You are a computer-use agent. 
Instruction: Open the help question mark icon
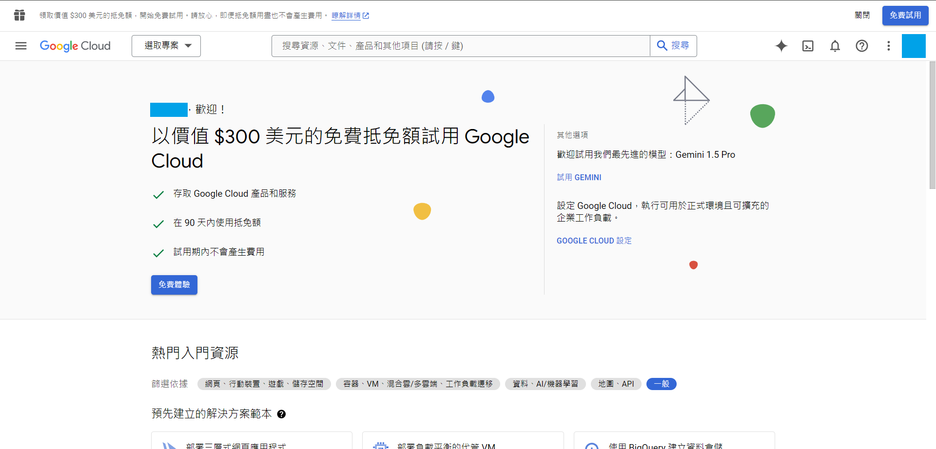[x=862, y=46]
